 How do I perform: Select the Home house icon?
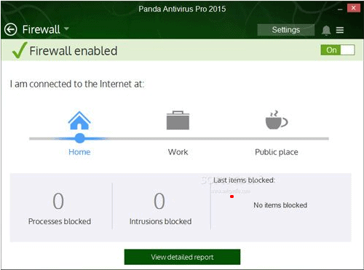point(79,120)
